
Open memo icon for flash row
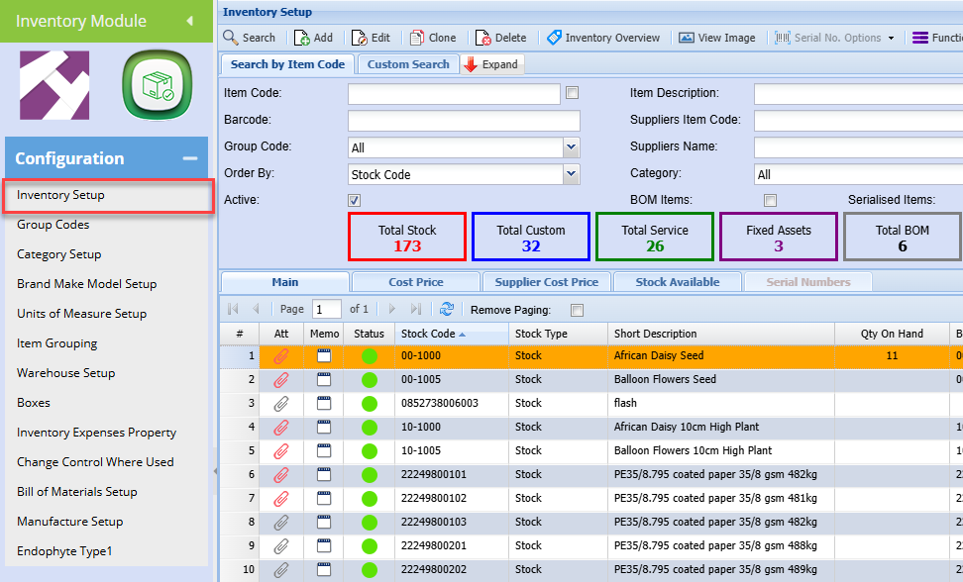pyautogui.click(x=324, y=403)
